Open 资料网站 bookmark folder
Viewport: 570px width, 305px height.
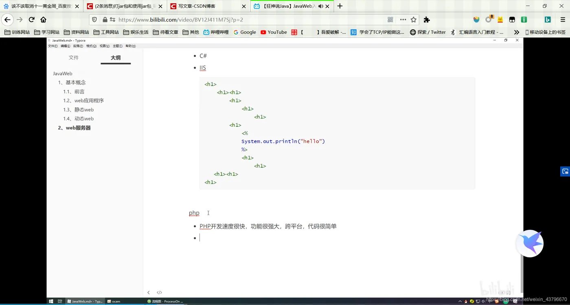click(x=76, y=32)
